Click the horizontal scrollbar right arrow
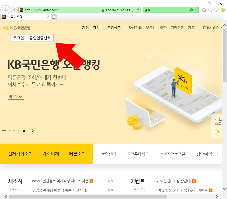227x199 pixels. tap(217, 196)
